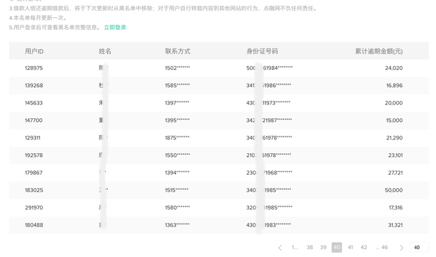Screen dimensions: 436x257
Task: Click the 联系方式 column header
Action: (178, 52)
